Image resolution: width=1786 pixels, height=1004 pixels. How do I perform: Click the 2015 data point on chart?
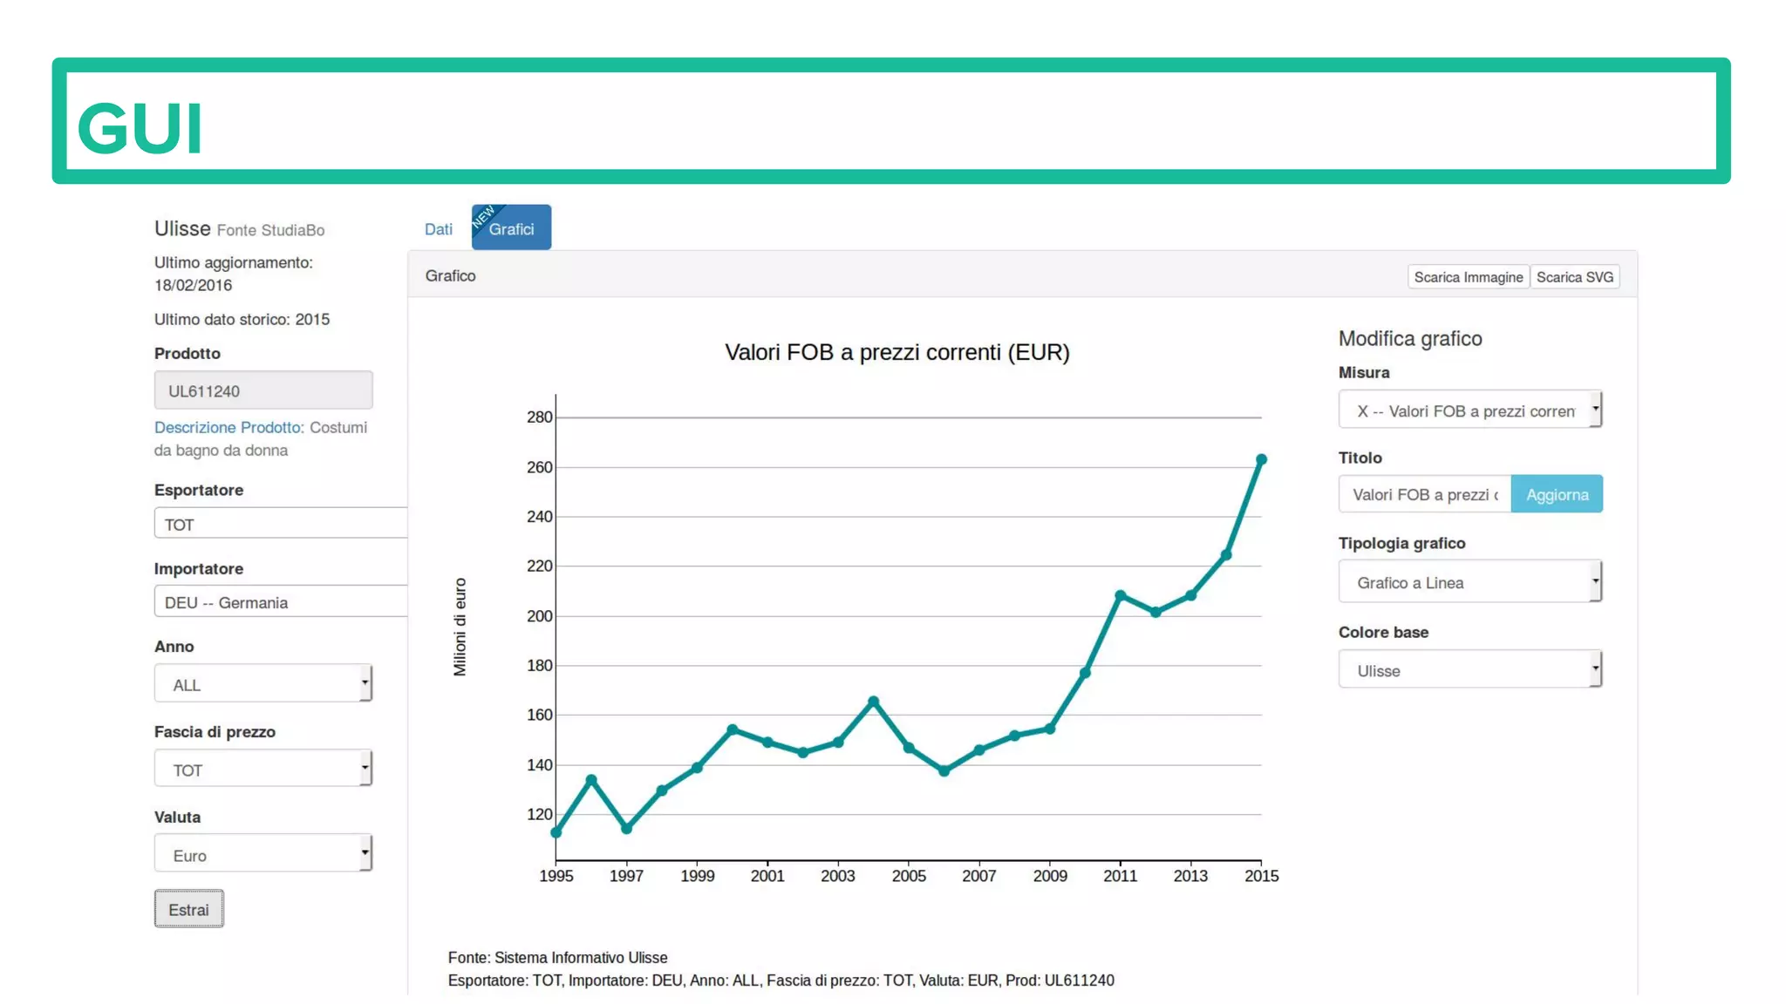tap(1261, 459)
